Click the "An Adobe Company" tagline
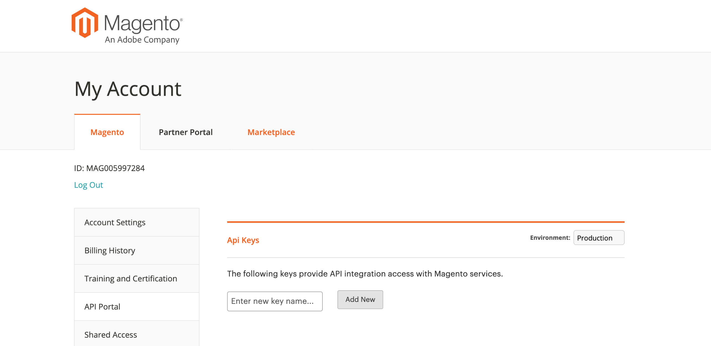Viewport: 711px width, 346px height. [x=142, y=40]
